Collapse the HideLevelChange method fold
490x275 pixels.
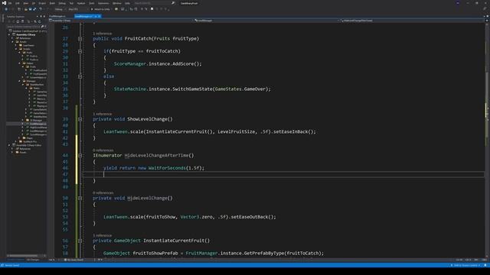coord(80,198)
